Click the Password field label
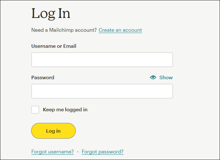Viewport: 220px width, 160px height. click(x=43, y=77)
